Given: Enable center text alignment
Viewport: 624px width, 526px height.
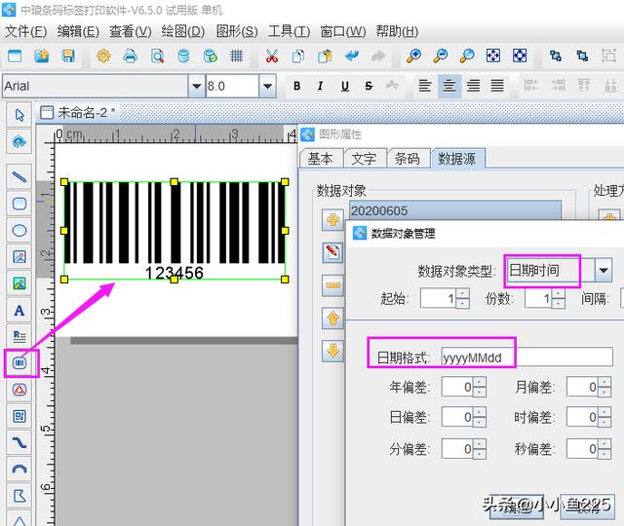Looking at the screenshot, I should (449, 86).
